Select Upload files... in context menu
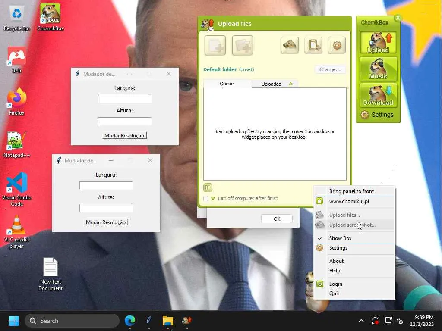This screenshot has height=331, width=442. click(x=354, y=215)
